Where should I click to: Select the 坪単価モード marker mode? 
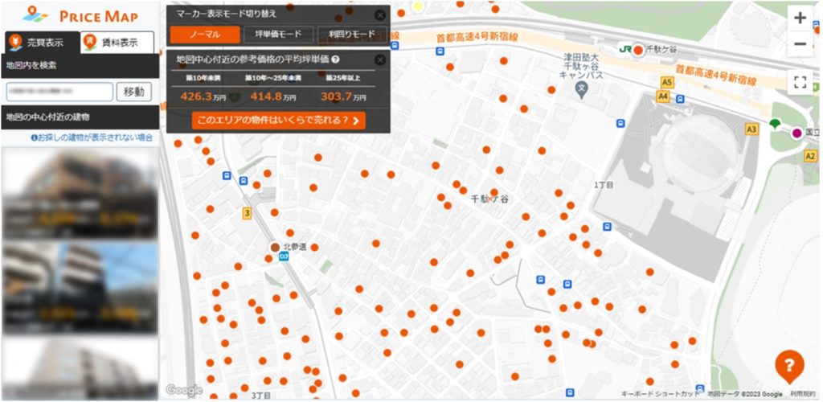tap(278, 35)
